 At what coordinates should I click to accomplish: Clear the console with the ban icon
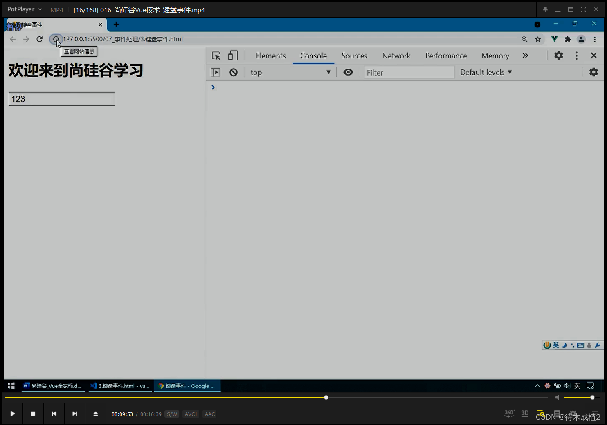(234, 72)
